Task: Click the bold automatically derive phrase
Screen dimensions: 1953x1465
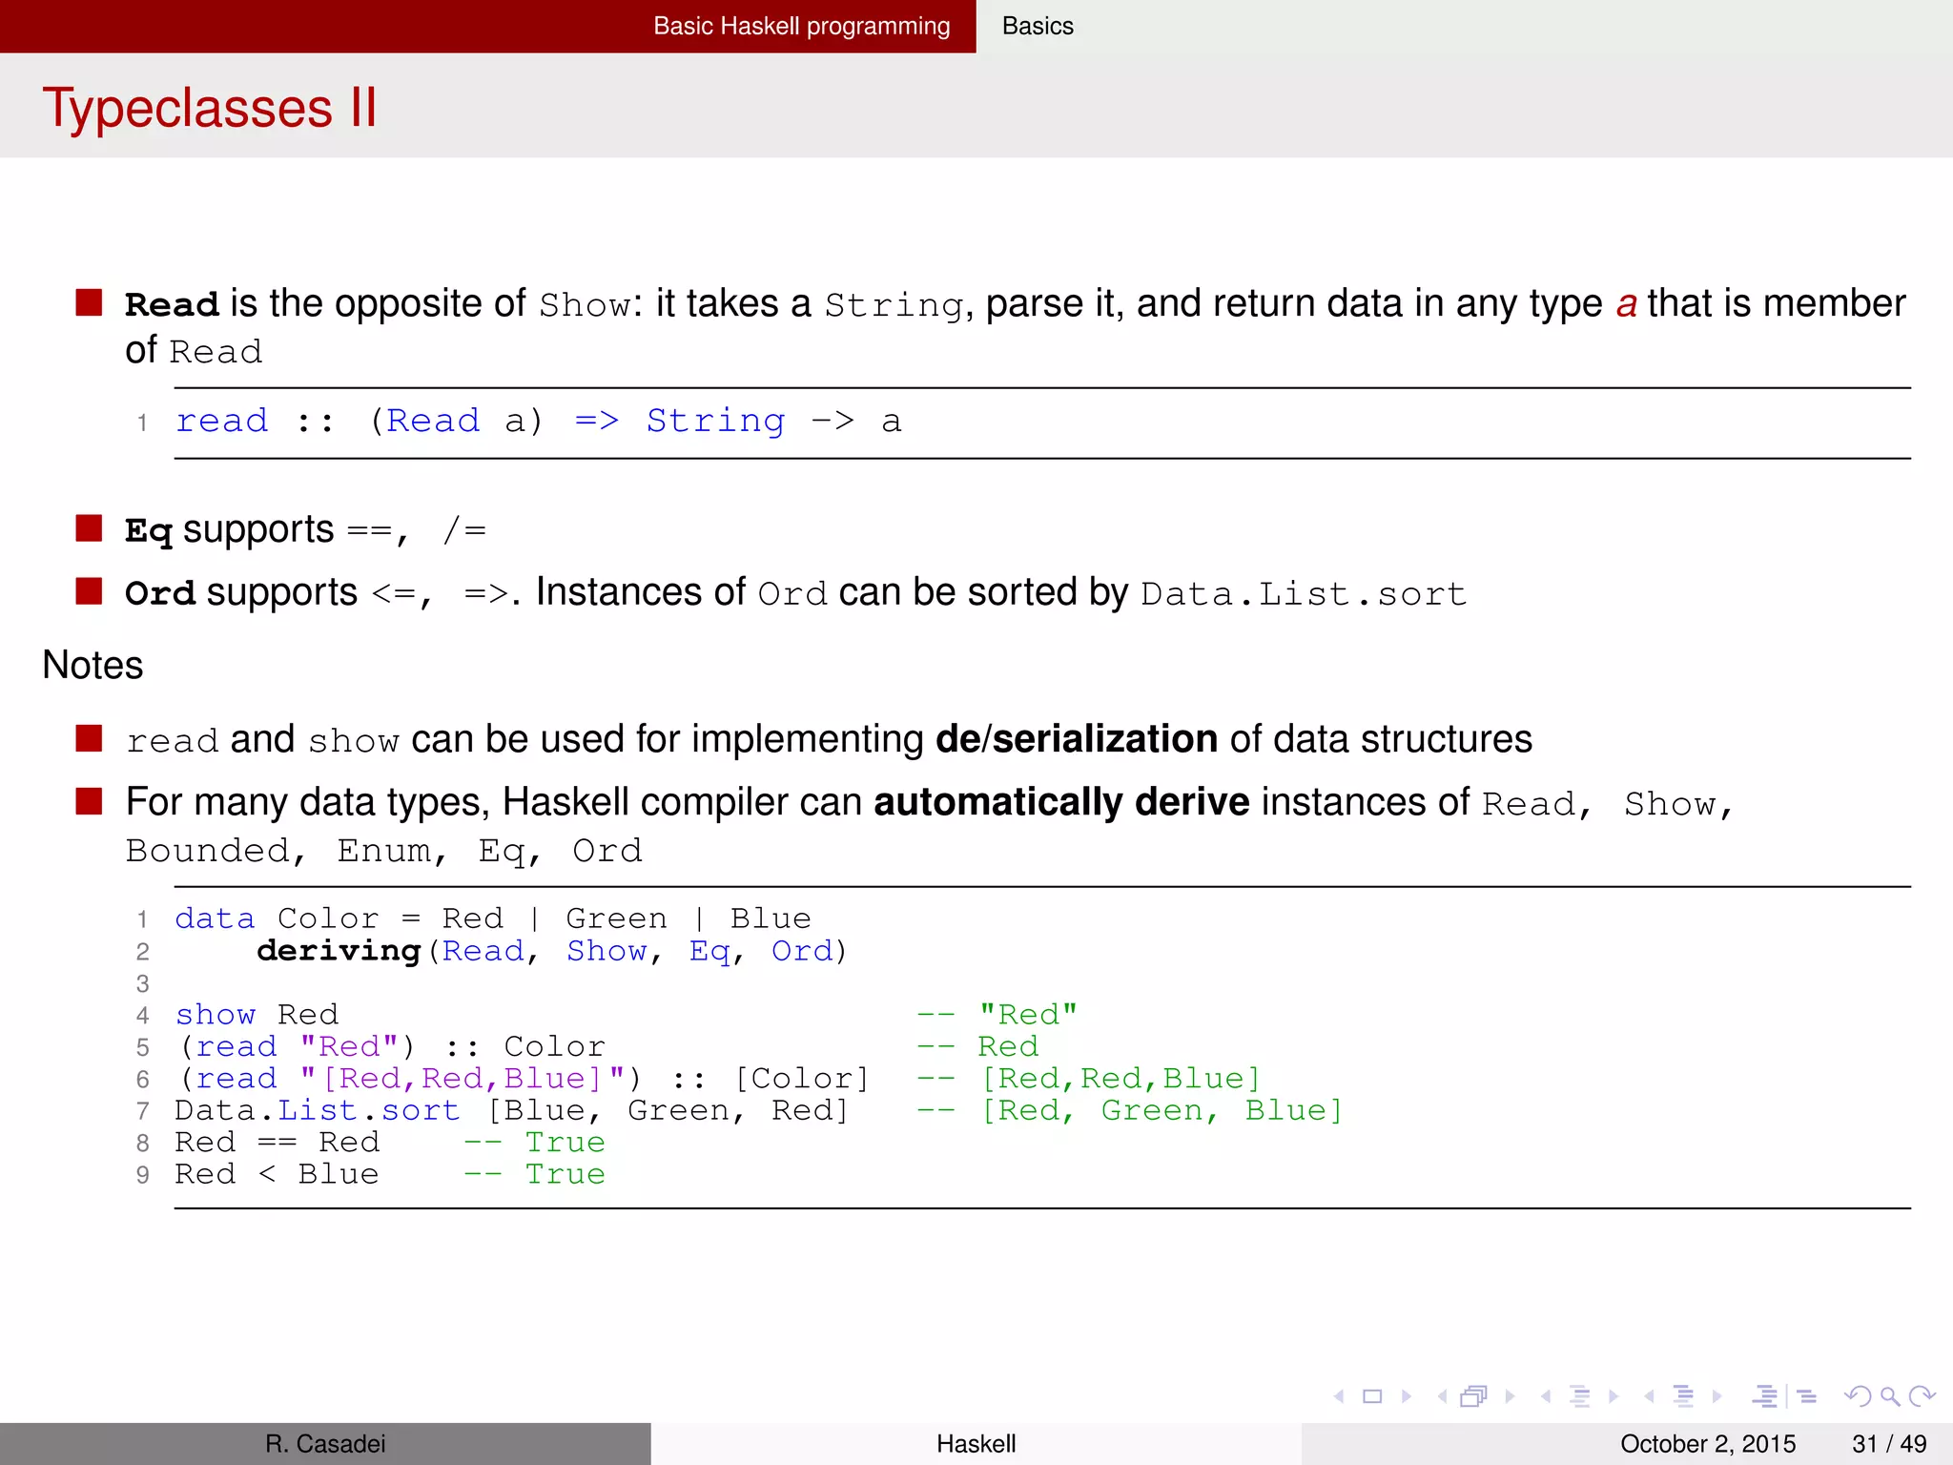Action: point(1061,803)
